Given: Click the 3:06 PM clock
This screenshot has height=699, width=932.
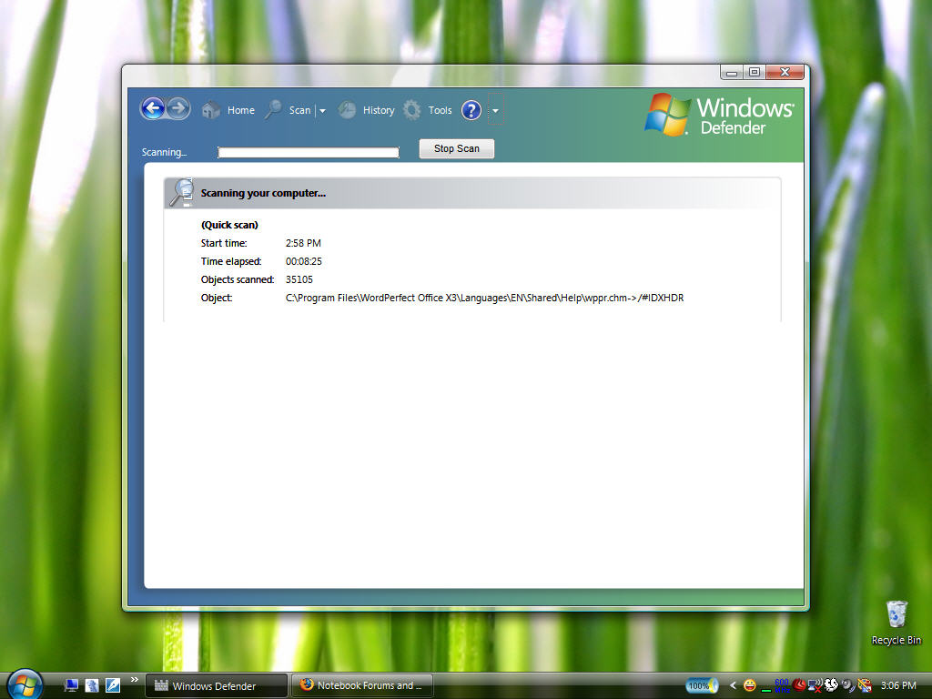Looking at the screenshot, I should [x=898, y=685].
